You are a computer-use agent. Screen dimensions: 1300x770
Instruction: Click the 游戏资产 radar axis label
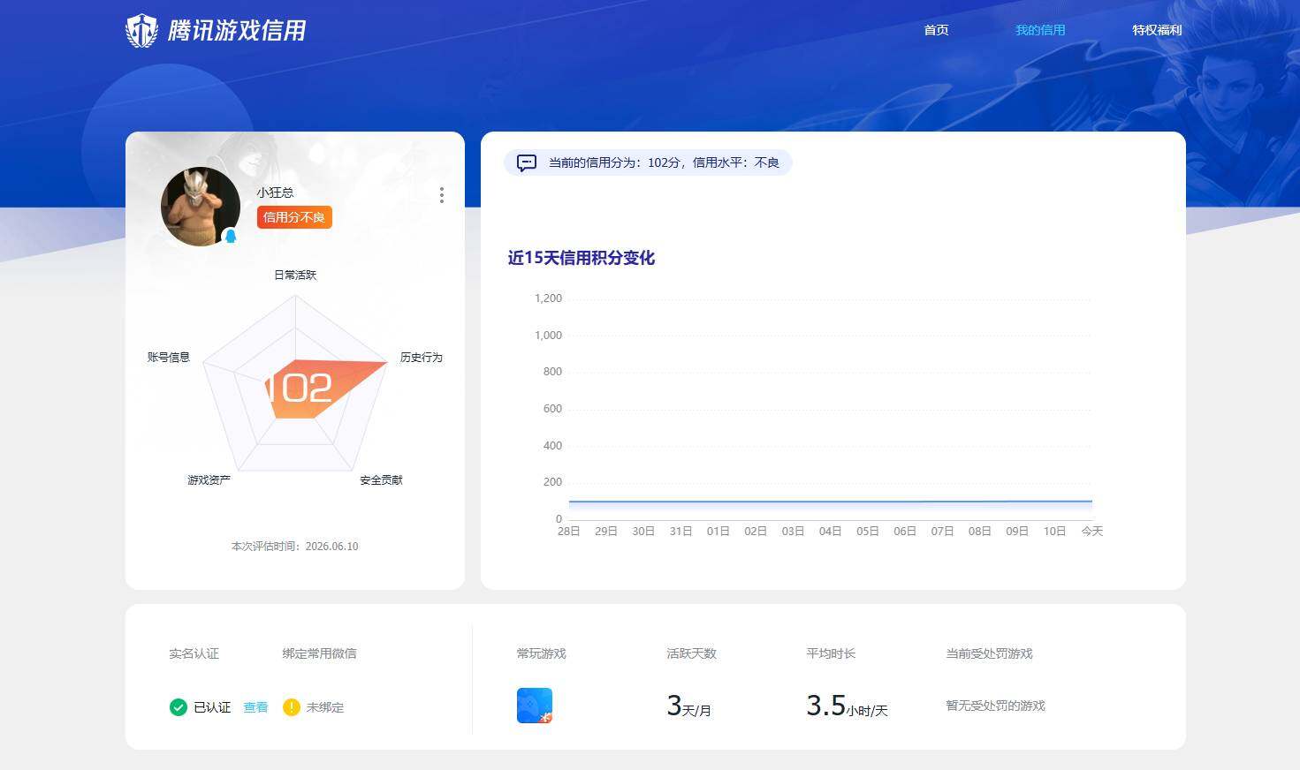point(209,479)
